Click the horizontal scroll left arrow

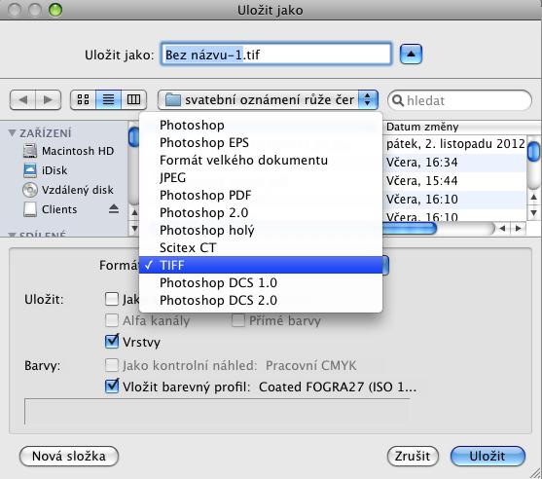pyautogui.click(x=503, y=228)
